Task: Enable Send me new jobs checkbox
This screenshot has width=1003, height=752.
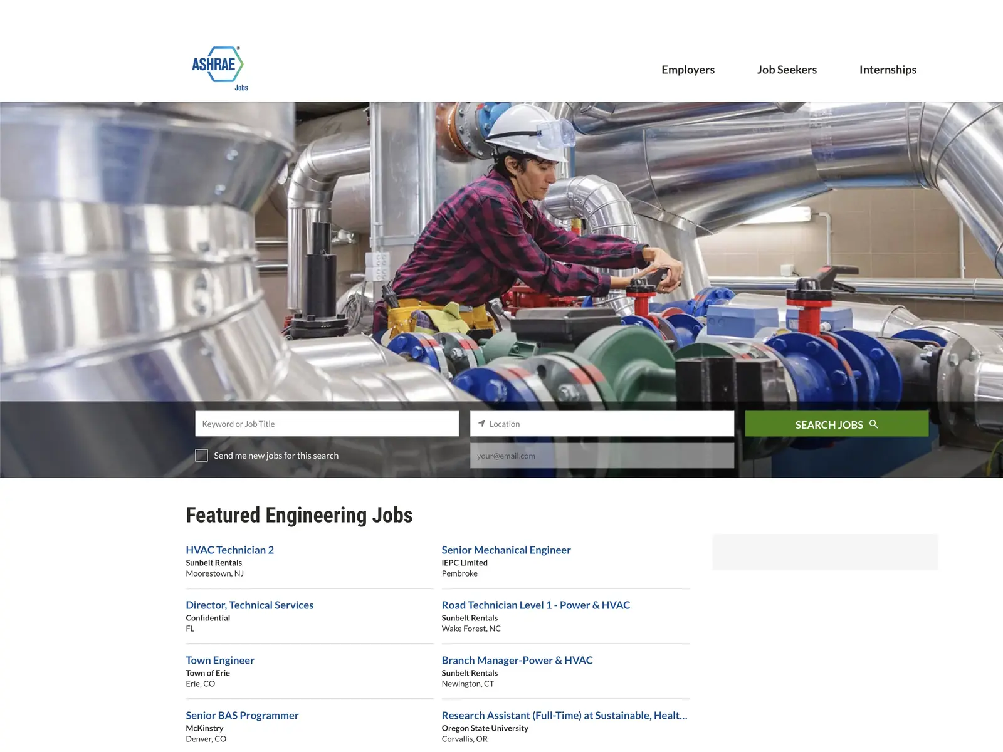Action: point(201,456)
